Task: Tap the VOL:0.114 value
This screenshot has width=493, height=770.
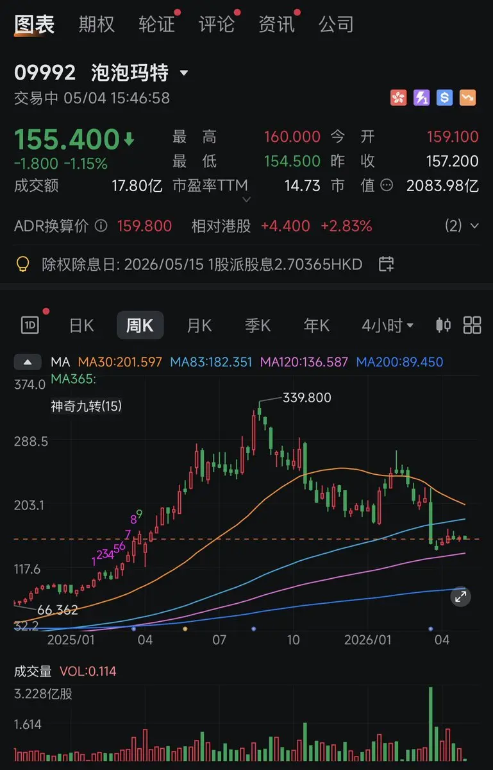Action: 88,672
